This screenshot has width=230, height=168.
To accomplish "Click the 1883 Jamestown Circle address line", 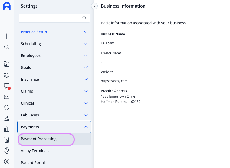I will (118, 96).
